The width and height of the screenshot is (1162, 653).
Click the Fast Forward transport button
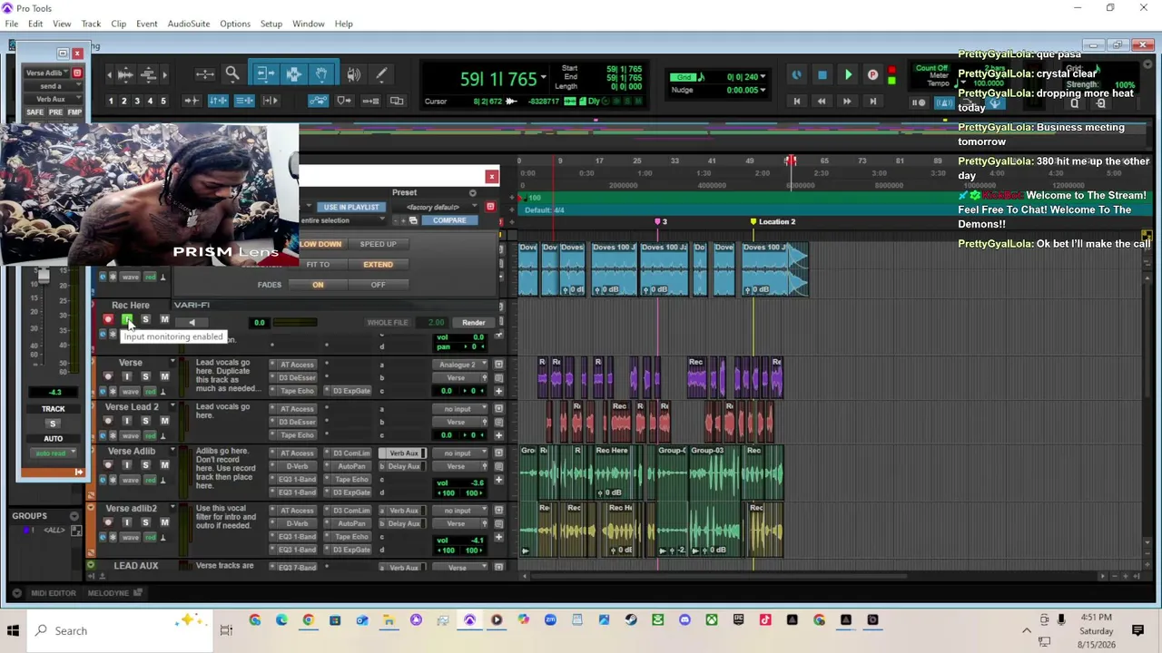(x=847, y=102)
